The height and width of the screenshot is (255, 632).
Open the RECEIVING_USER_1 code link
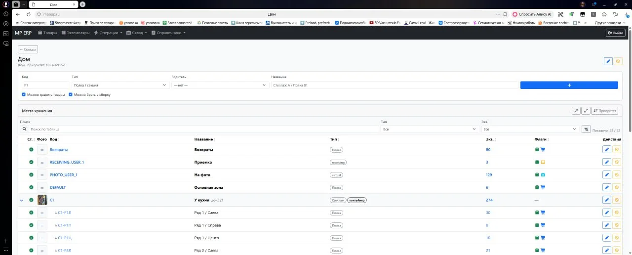67,162
